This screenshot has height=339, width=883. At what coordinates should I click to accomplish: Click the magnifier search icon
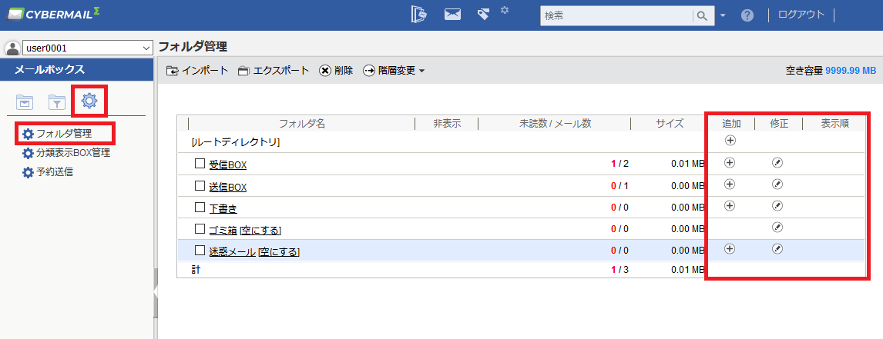[x=702, y=15]
